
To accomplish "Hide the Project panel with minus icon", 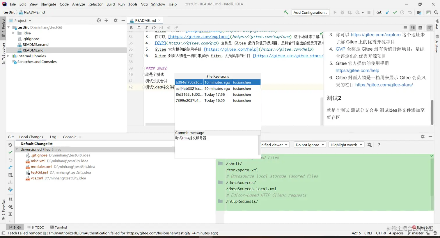I will (x=123, y=20).
